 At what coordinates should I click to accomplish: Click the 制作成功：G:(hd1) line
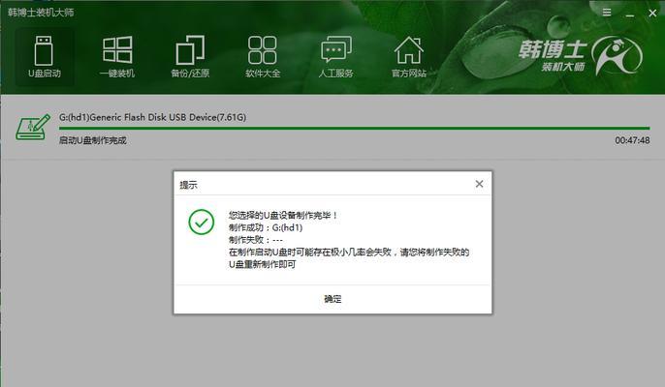(x=266, y=227)
